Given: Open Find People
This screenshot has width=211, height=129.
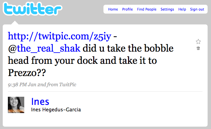Looking at the screenshot, I should 147,9.
